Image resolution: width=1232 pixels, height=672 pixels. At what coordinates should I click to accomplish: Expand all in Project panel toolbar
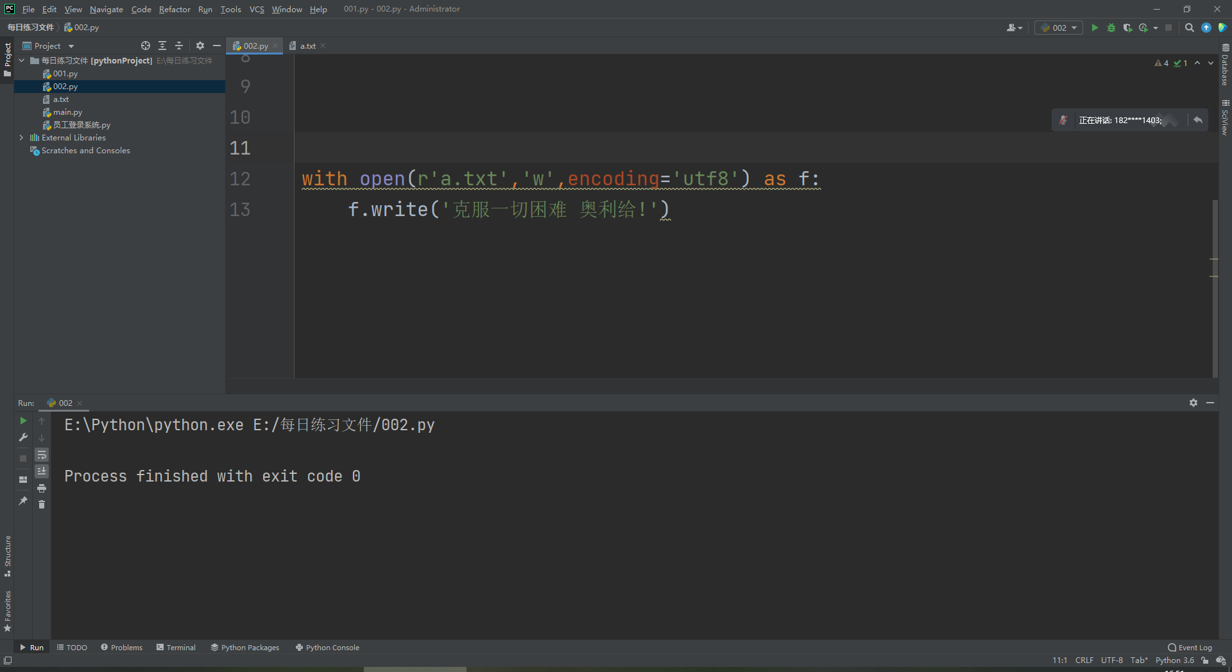[162, 46]
